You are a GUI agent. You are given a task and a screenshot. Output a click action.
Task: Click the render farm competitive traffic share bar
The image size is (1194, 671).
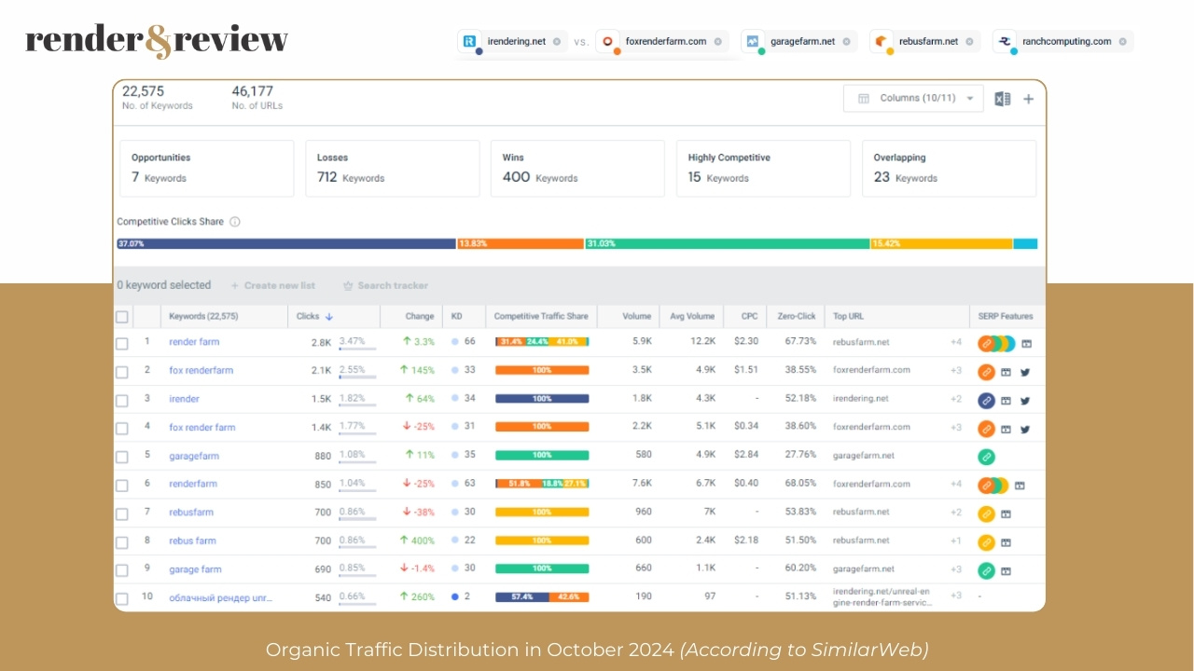[542, 342]
